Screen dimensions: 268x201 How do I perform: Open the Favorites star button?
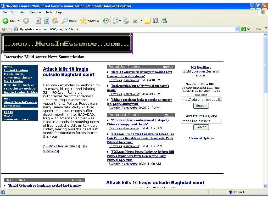click(x=90, y=21)
